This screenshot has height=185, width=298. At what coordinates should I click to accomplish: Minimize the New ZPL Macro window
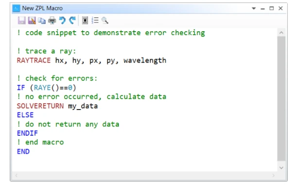tap(263, 9)
